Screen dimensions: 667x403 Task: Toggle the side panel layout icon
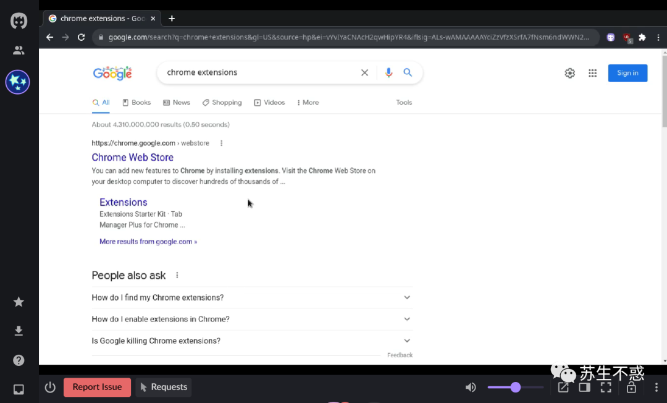pos(584,388)
